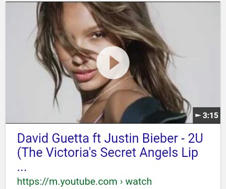
Task: Click the white triangle inside the play circle
Action: click(x=114, y=63)
